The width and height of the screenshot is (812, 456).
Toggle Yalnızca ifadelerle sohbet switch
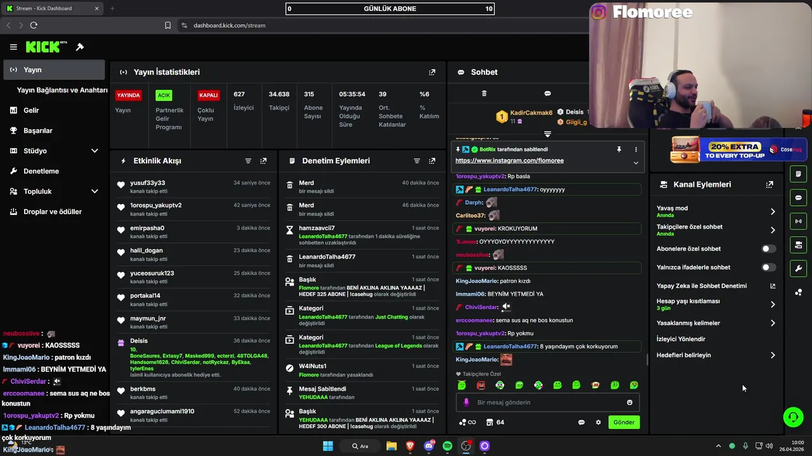coord(768,267)
